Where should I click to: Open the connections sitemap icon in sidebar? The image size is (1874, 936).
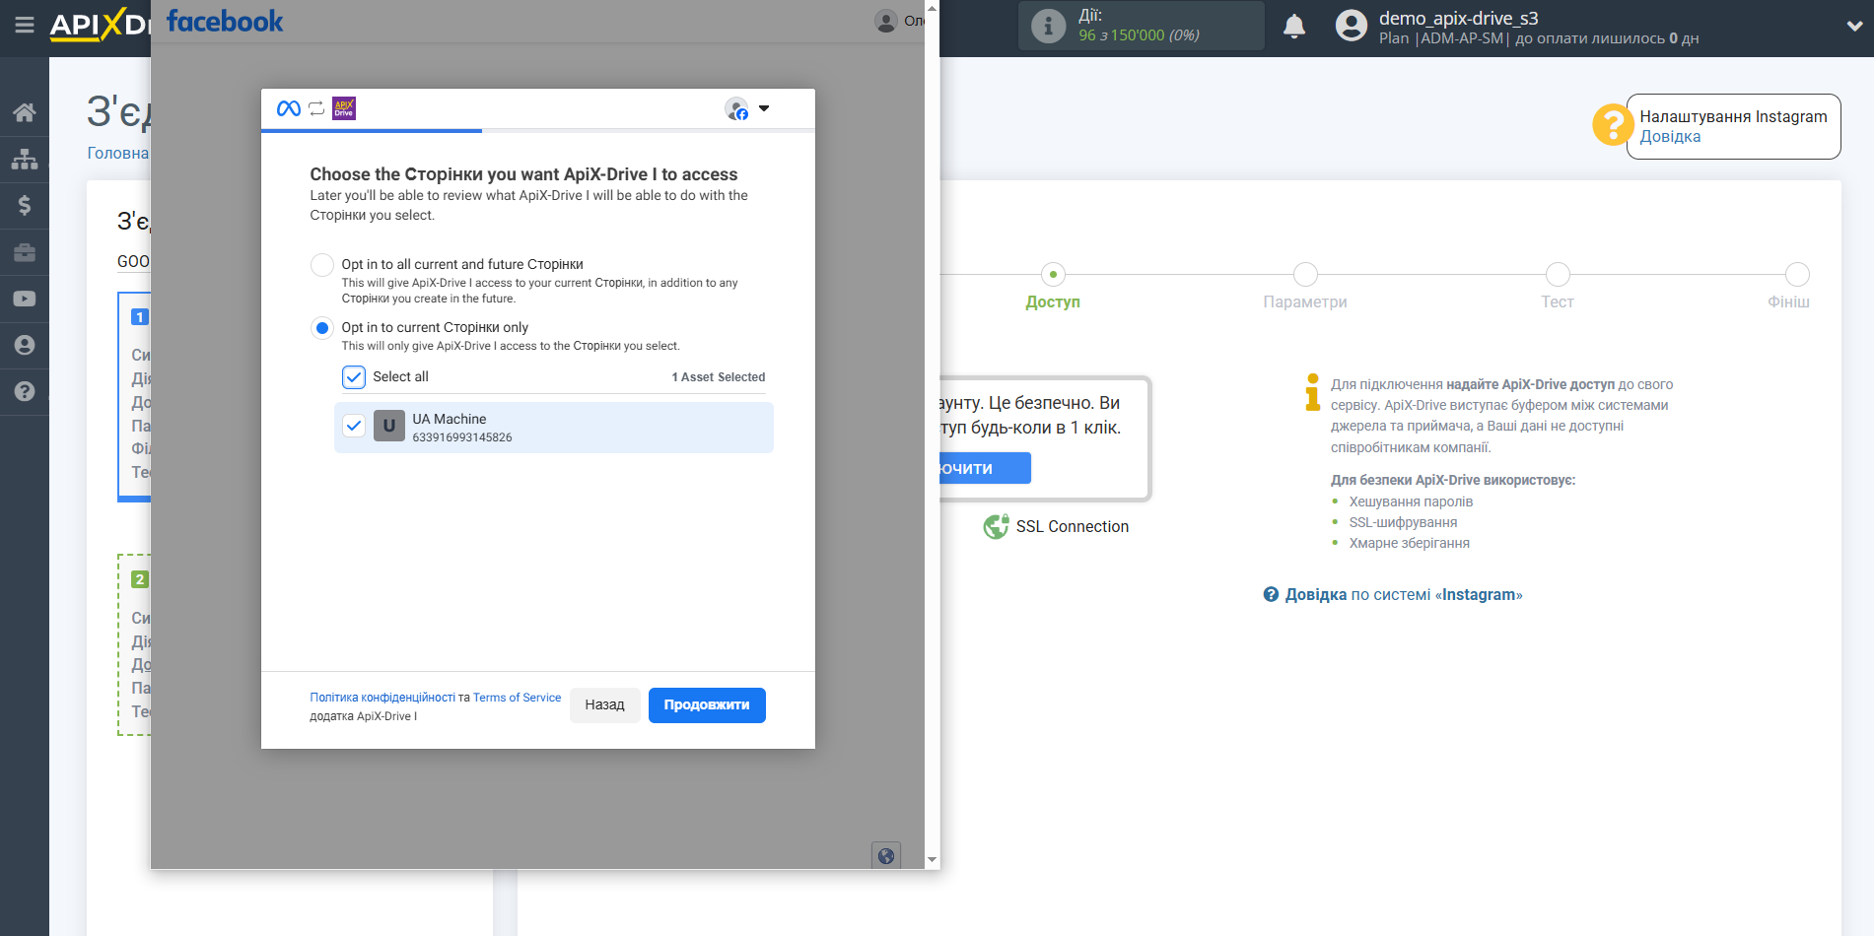(x=25, y=159)
